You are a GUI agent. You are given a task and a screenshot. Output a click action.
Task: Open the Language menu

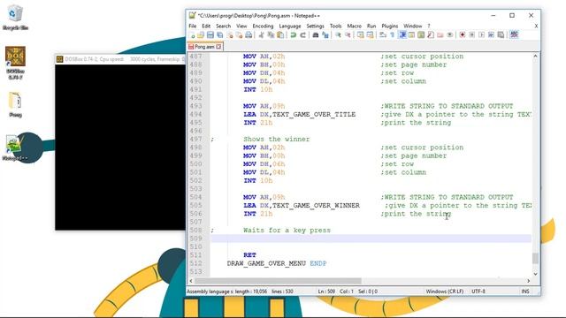coord(290,26)
